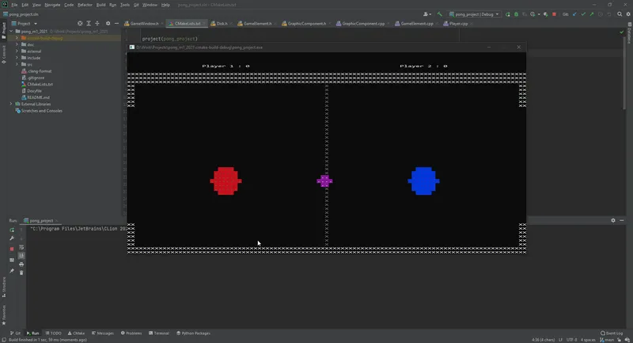Click Print icon in Run panel
This screenshot has height=343, width=633.
coord(21,265)
